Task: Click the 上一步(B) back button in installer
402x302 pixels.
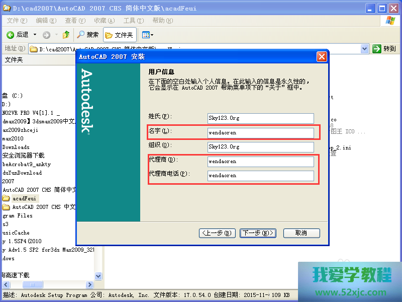Action: [x=217, y=233]
